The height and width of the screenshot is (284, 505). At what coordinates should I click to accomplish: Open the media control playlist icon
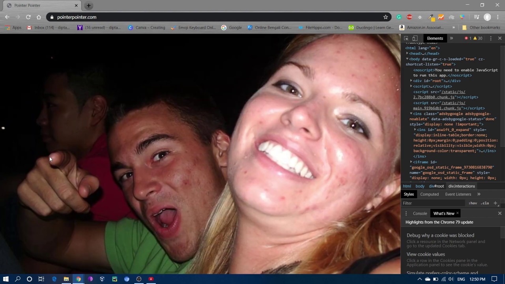[476, 17]
